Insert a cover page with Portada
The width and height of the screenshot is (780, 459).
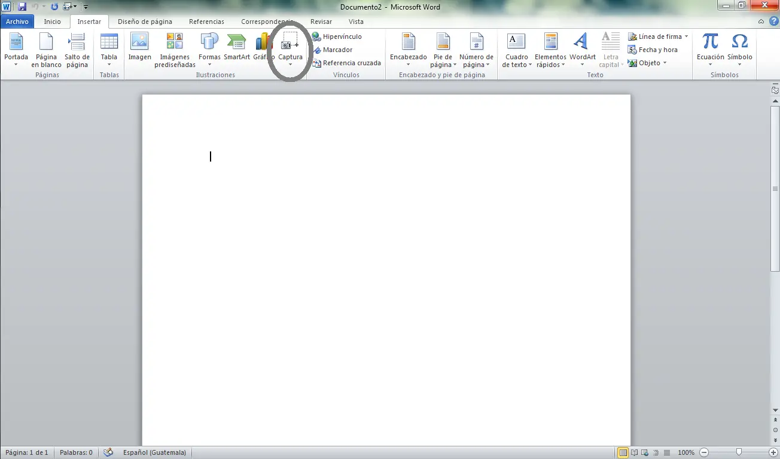16,50
